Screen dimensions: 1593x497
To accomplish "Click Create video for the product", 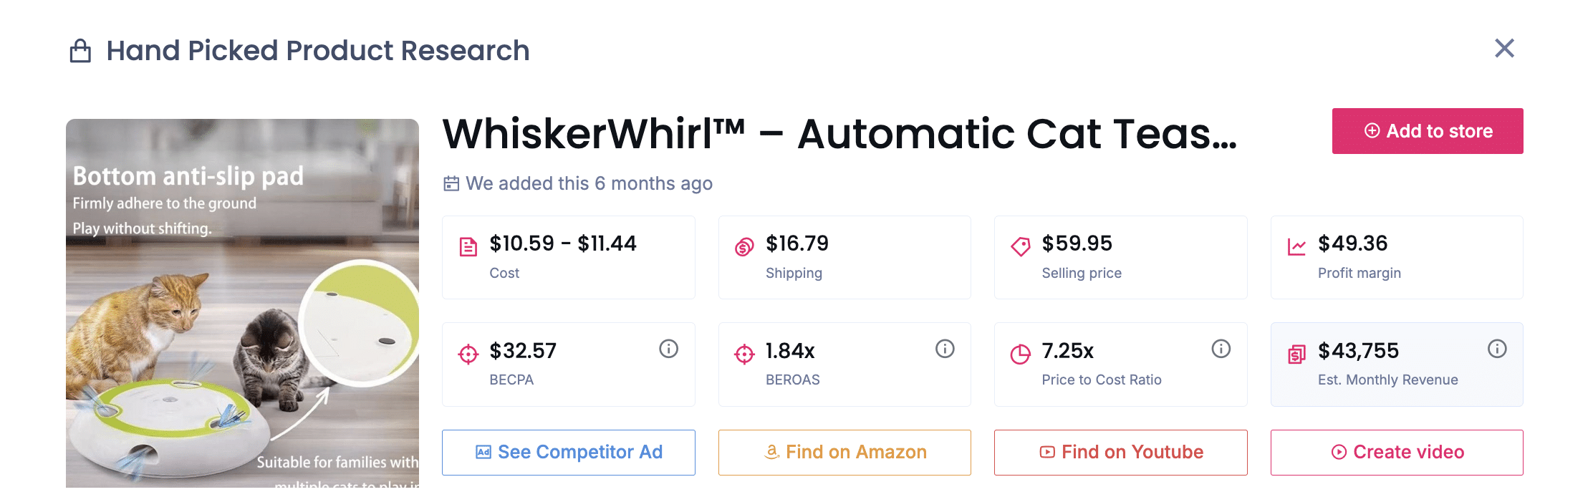I will pyautogui.click(x=1396, y=452).
